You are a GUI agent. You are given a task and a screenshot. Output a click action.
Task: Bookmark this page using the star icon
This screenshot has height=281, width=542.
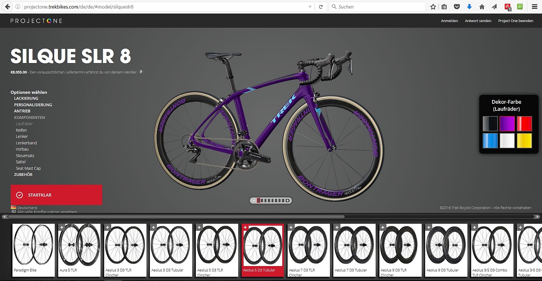pyautogui.click(x=433, y=7)
